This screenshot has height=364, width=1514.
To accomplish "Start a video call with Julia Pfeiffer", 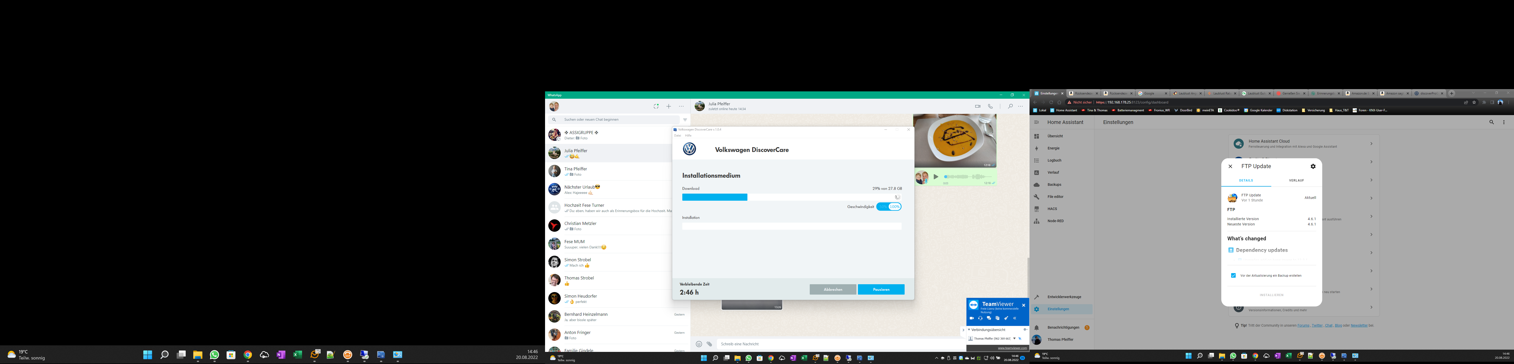I will point(977,107).
